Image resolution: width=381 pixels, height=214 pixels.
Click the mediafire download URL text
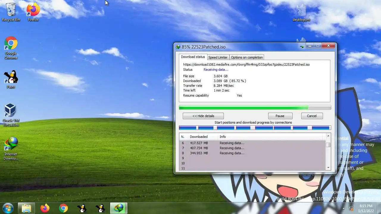(246, 64)
